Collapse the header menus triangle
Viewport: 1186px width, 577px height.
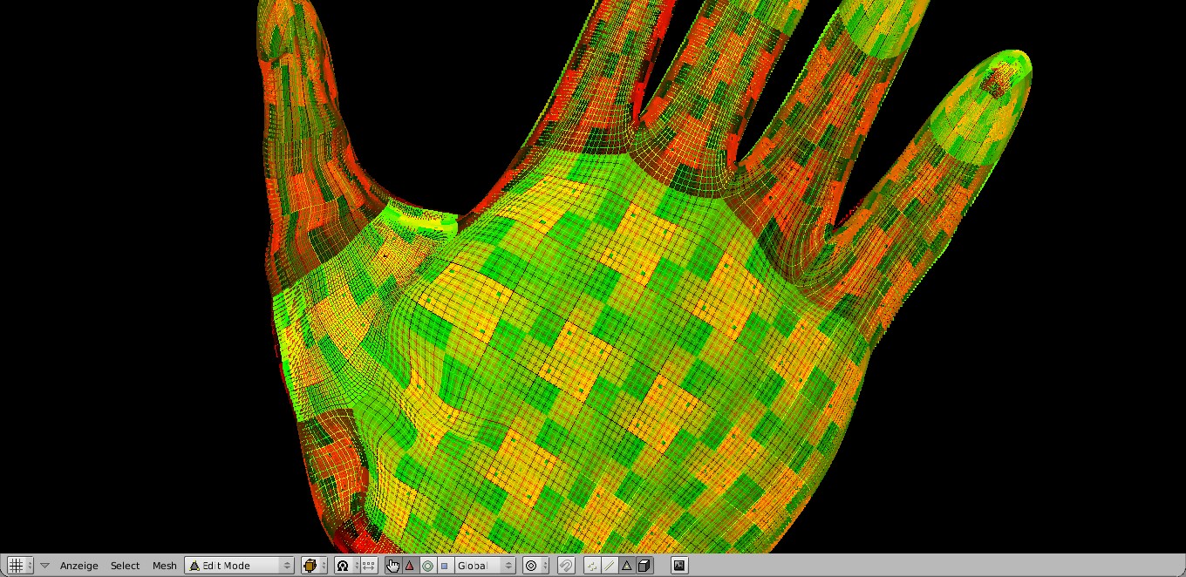[44, 566]
